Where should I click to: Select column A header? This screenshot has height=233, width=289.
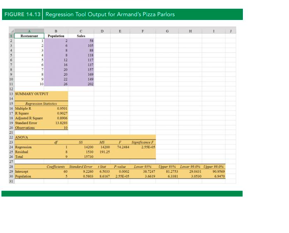[29, 31]
